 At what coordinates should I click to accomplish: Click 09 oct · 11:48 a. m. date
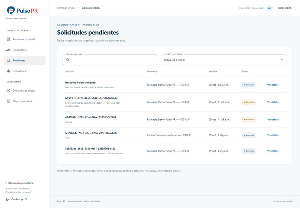[220, 102]
